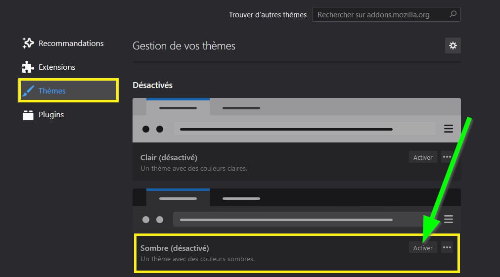The height and width of the screenshot is (277, 500).
Task: Select the Clair theme preview image
Action: [x=297, y=120]
